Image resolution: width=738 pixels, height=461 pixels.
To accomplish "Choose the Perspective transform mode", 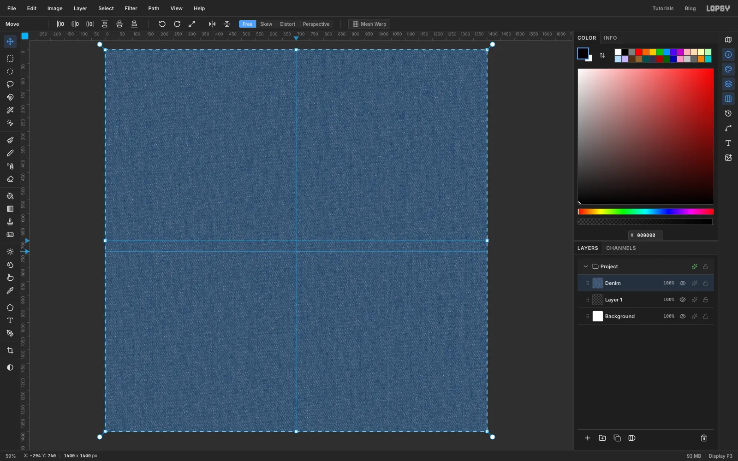I will (316, 24).
